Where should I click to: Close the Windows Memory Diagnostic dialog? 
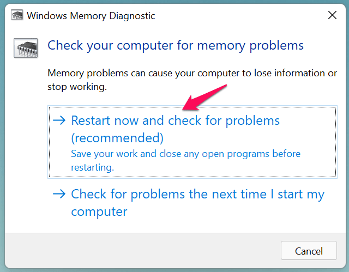tap(332, 16)
